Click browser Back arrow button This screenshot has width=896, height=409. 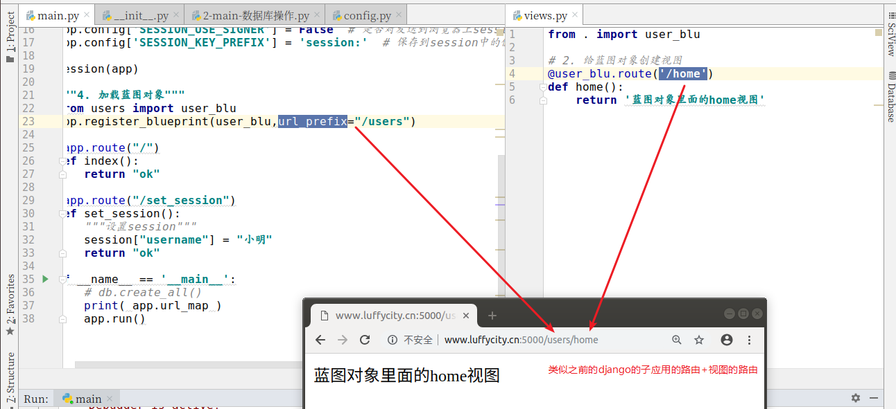click(x=320, y=340)
